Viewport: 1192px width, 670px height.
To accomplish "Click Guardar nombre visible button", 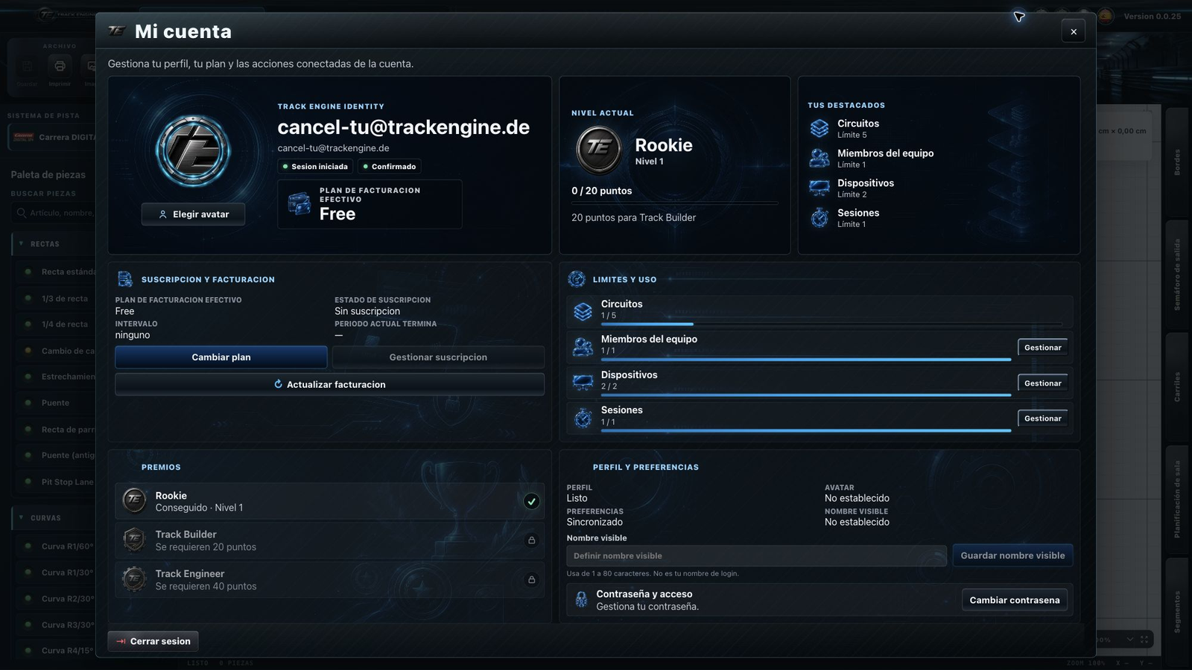I will coord(1012,555).
